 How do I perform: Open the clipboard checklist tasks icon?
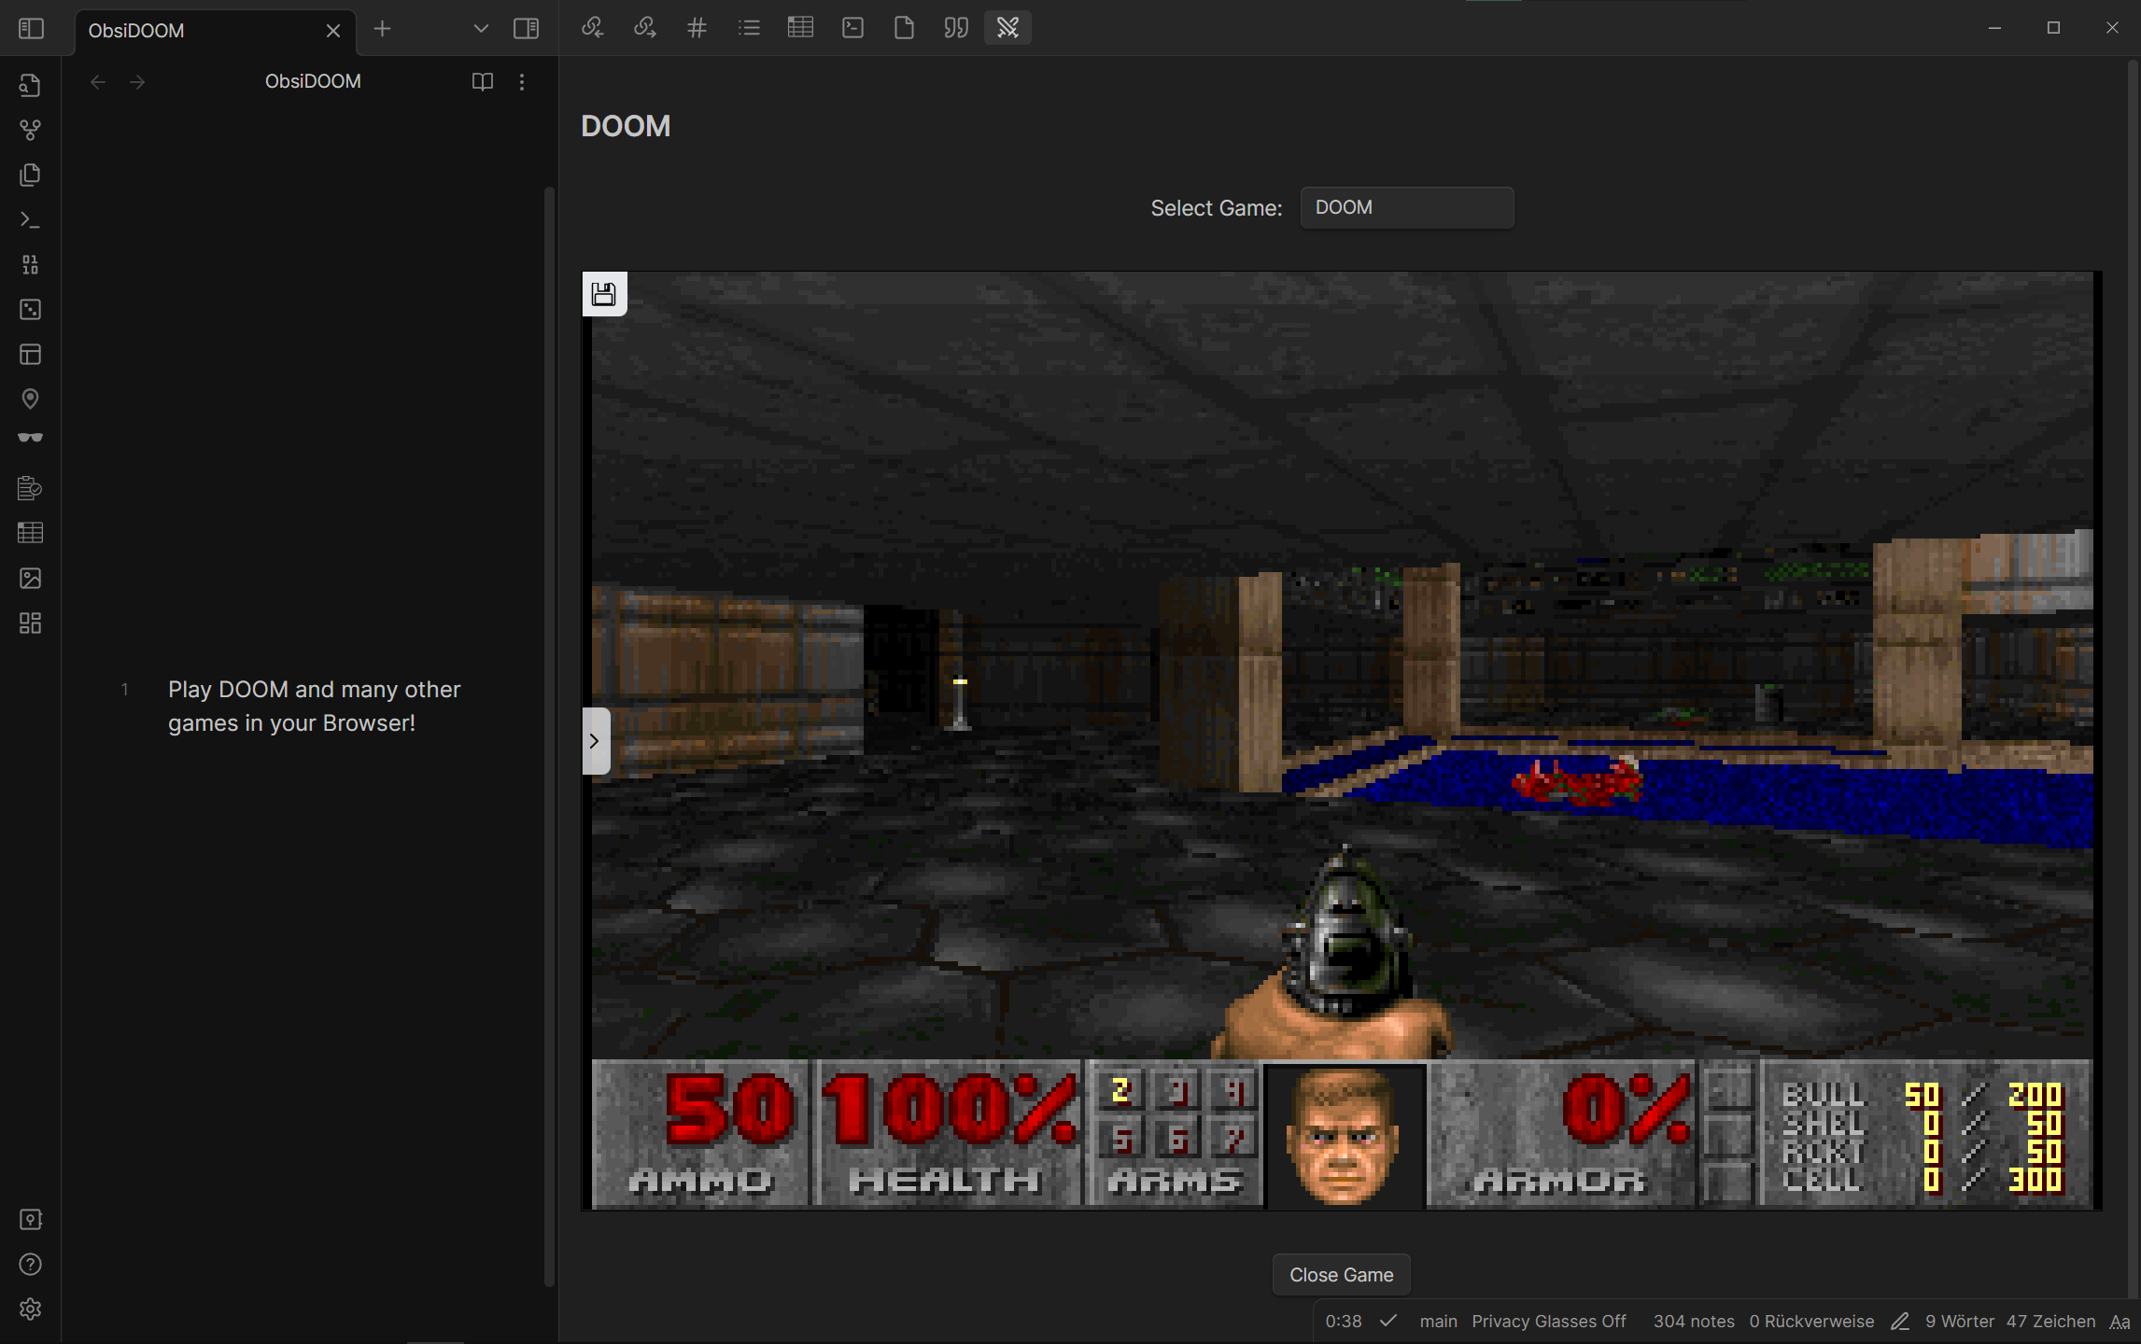click(30, 488)
